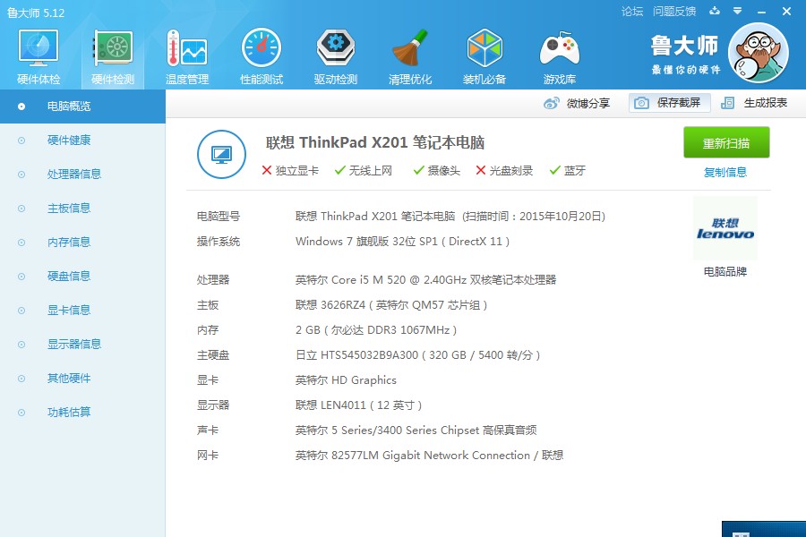Go to 功耗估算 in the sidebar
Image resolution: width=806 pixels, height=537 pixels.
(x=69, y=413)
